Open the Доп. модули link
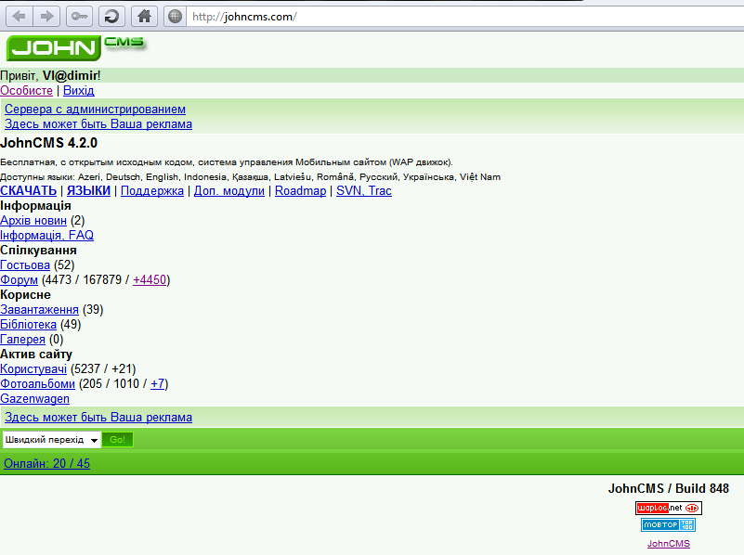744x555 pixels. [x=229, y=190]
